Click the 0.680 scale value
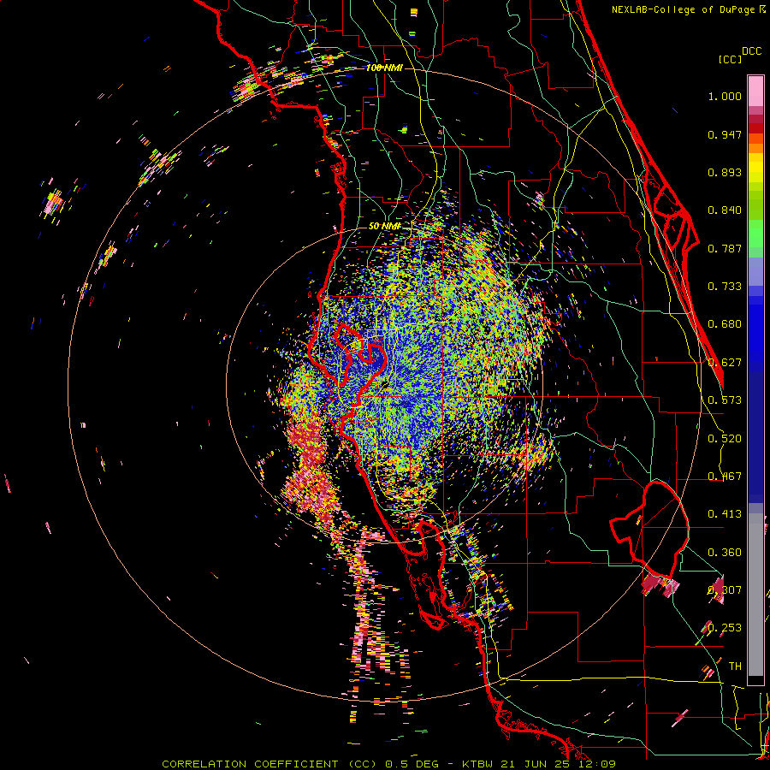The height and width of the screenshot is (770, 770). pos(725,324)
